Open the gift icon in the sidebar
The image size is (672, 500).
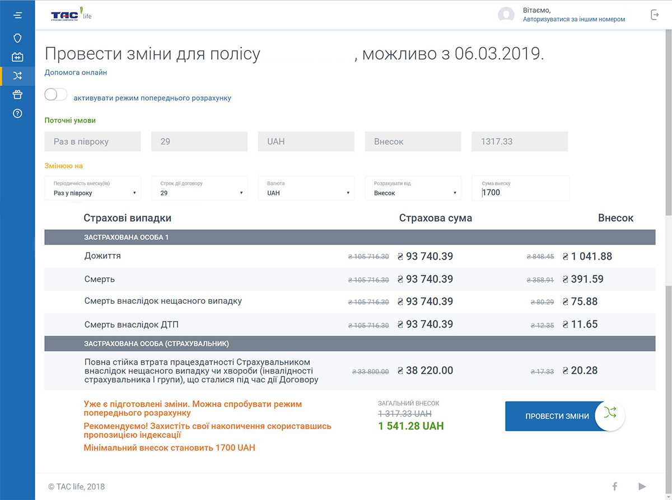17,95
